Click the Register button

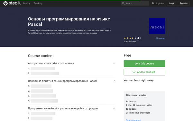(184, 3)
